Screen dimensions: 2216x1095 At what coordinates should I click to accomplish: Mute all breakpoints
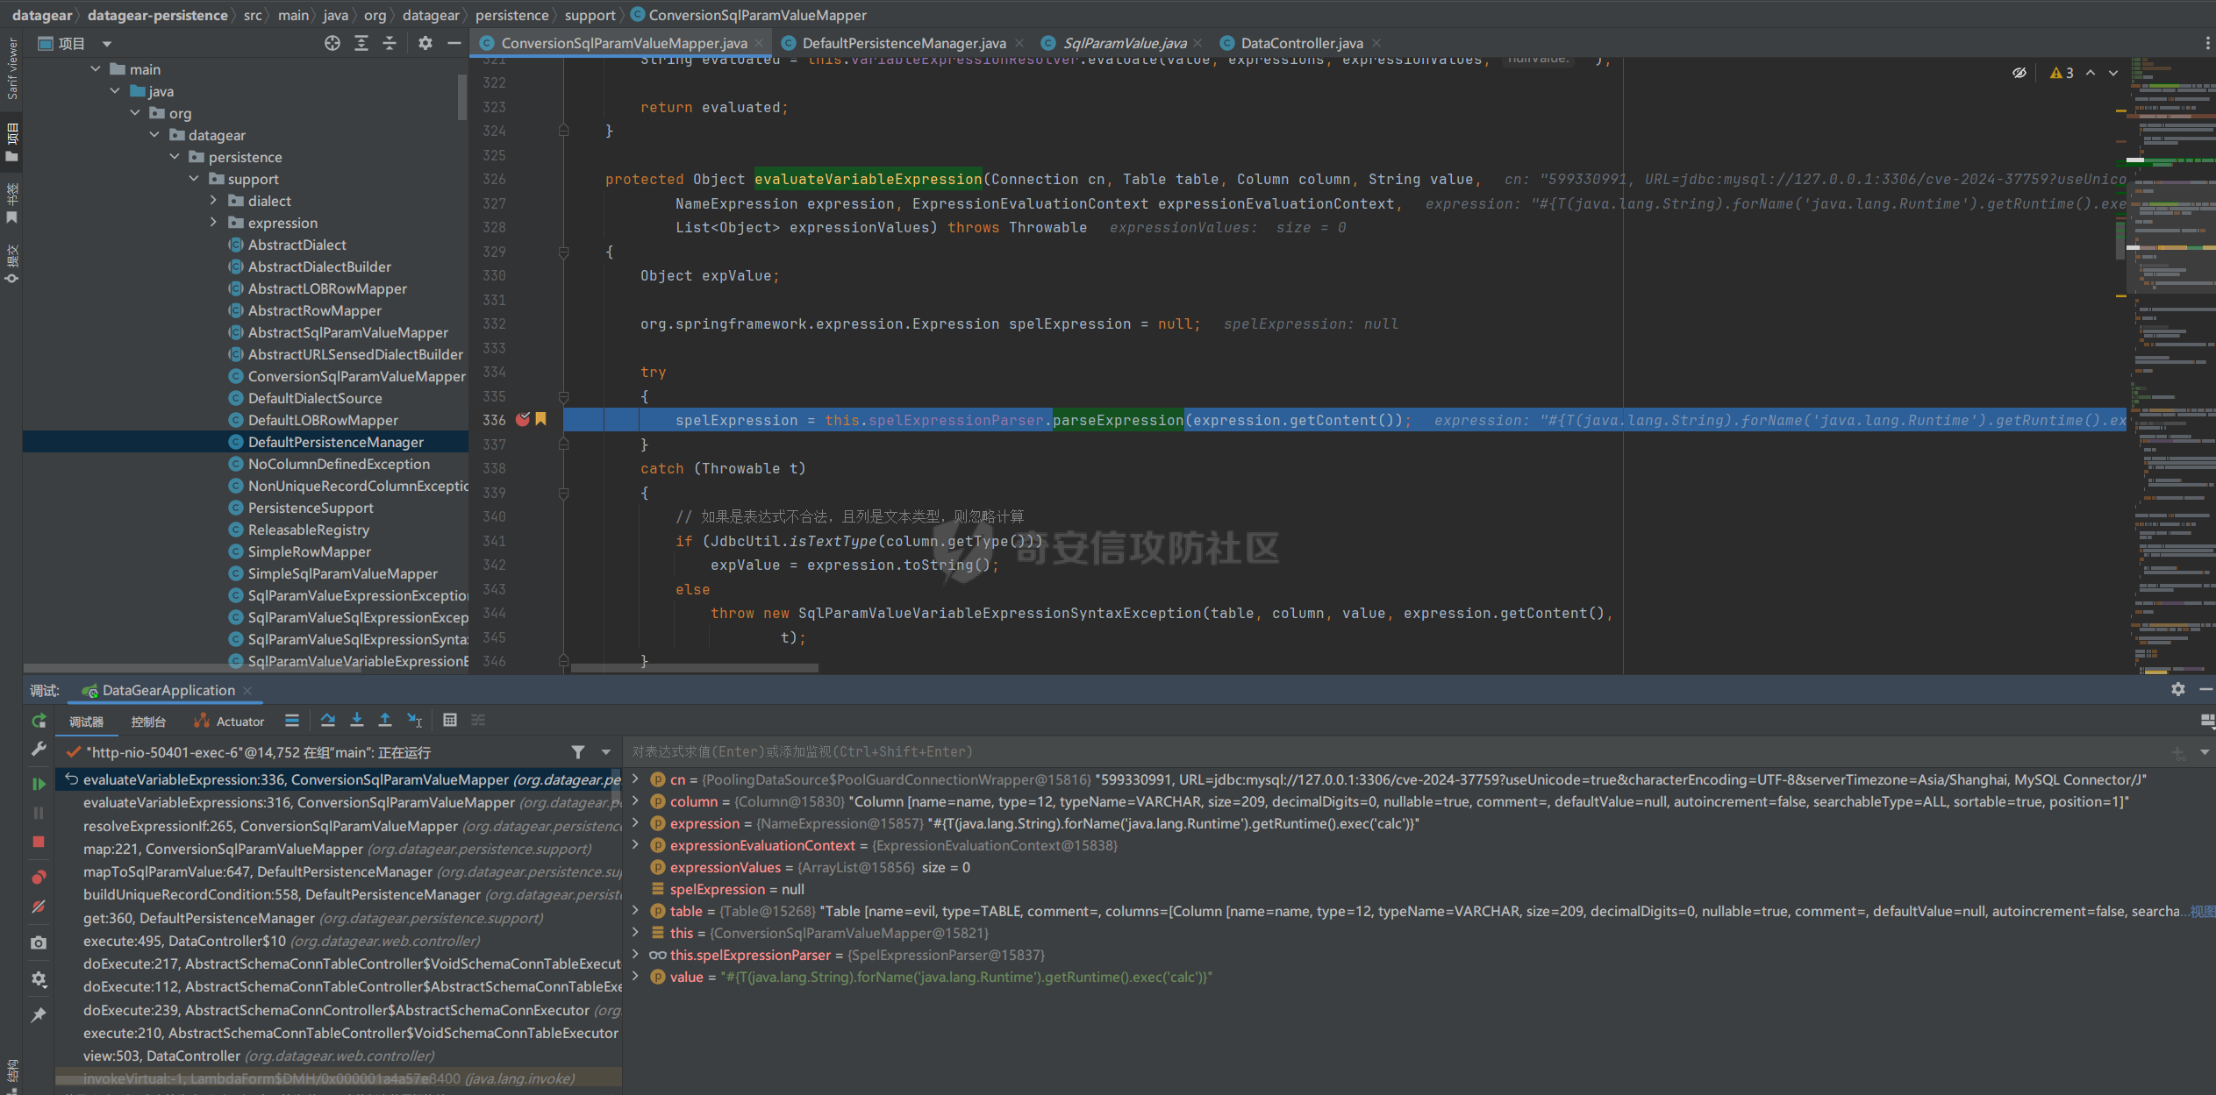(x=39, y=907)
